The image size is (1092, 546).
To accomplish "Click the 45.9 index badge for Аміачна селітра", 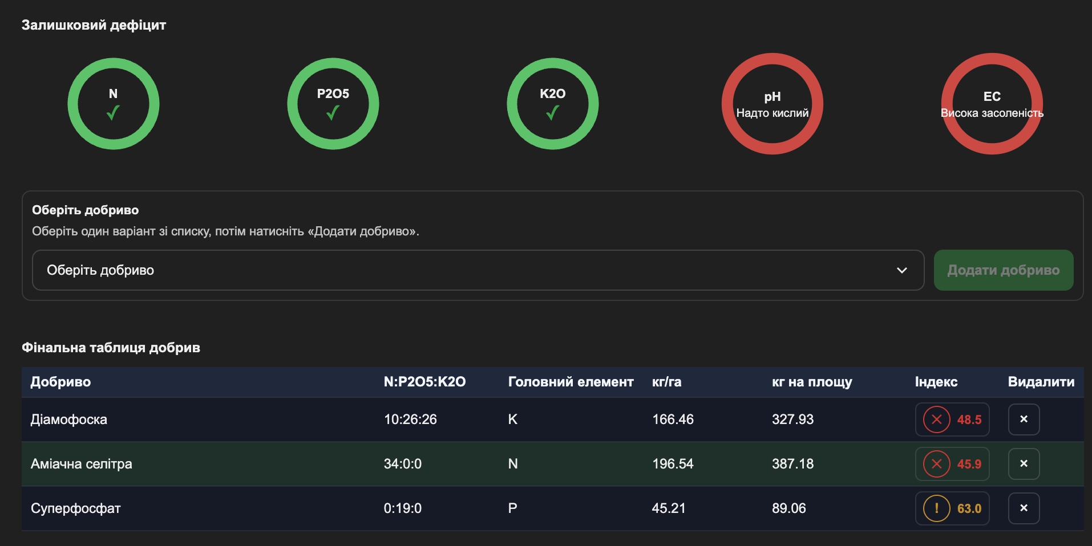I will click(x=952, y=464).
